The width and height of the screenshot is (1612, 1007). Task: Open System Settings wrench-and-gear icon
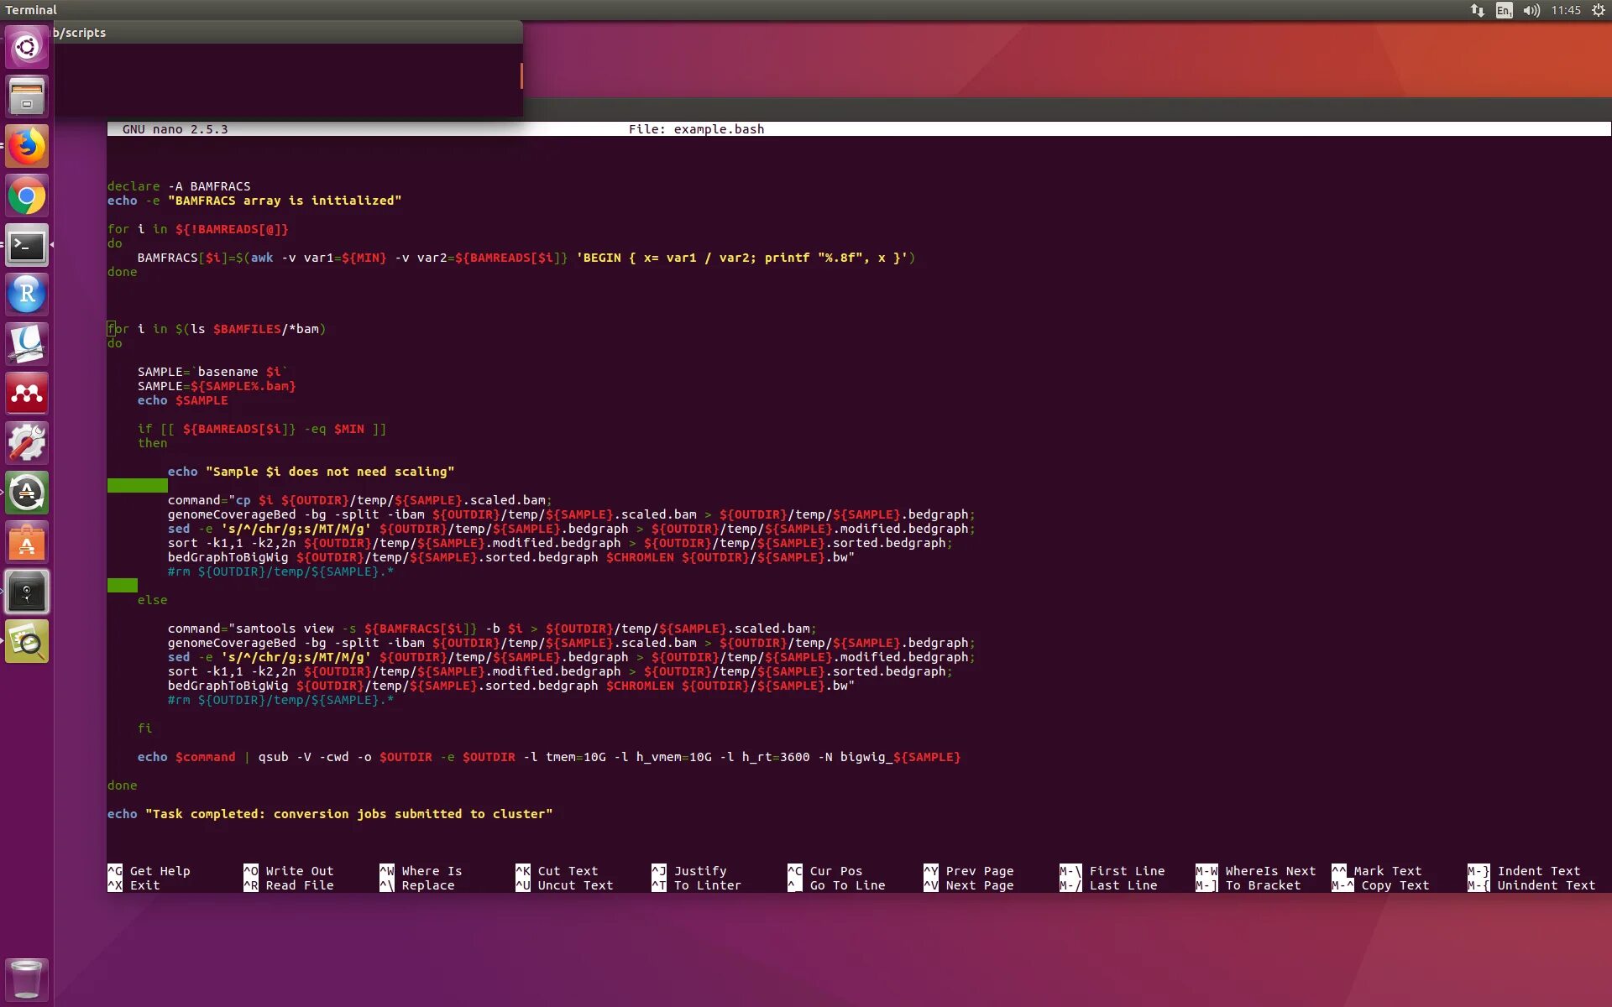coord(27,443)
